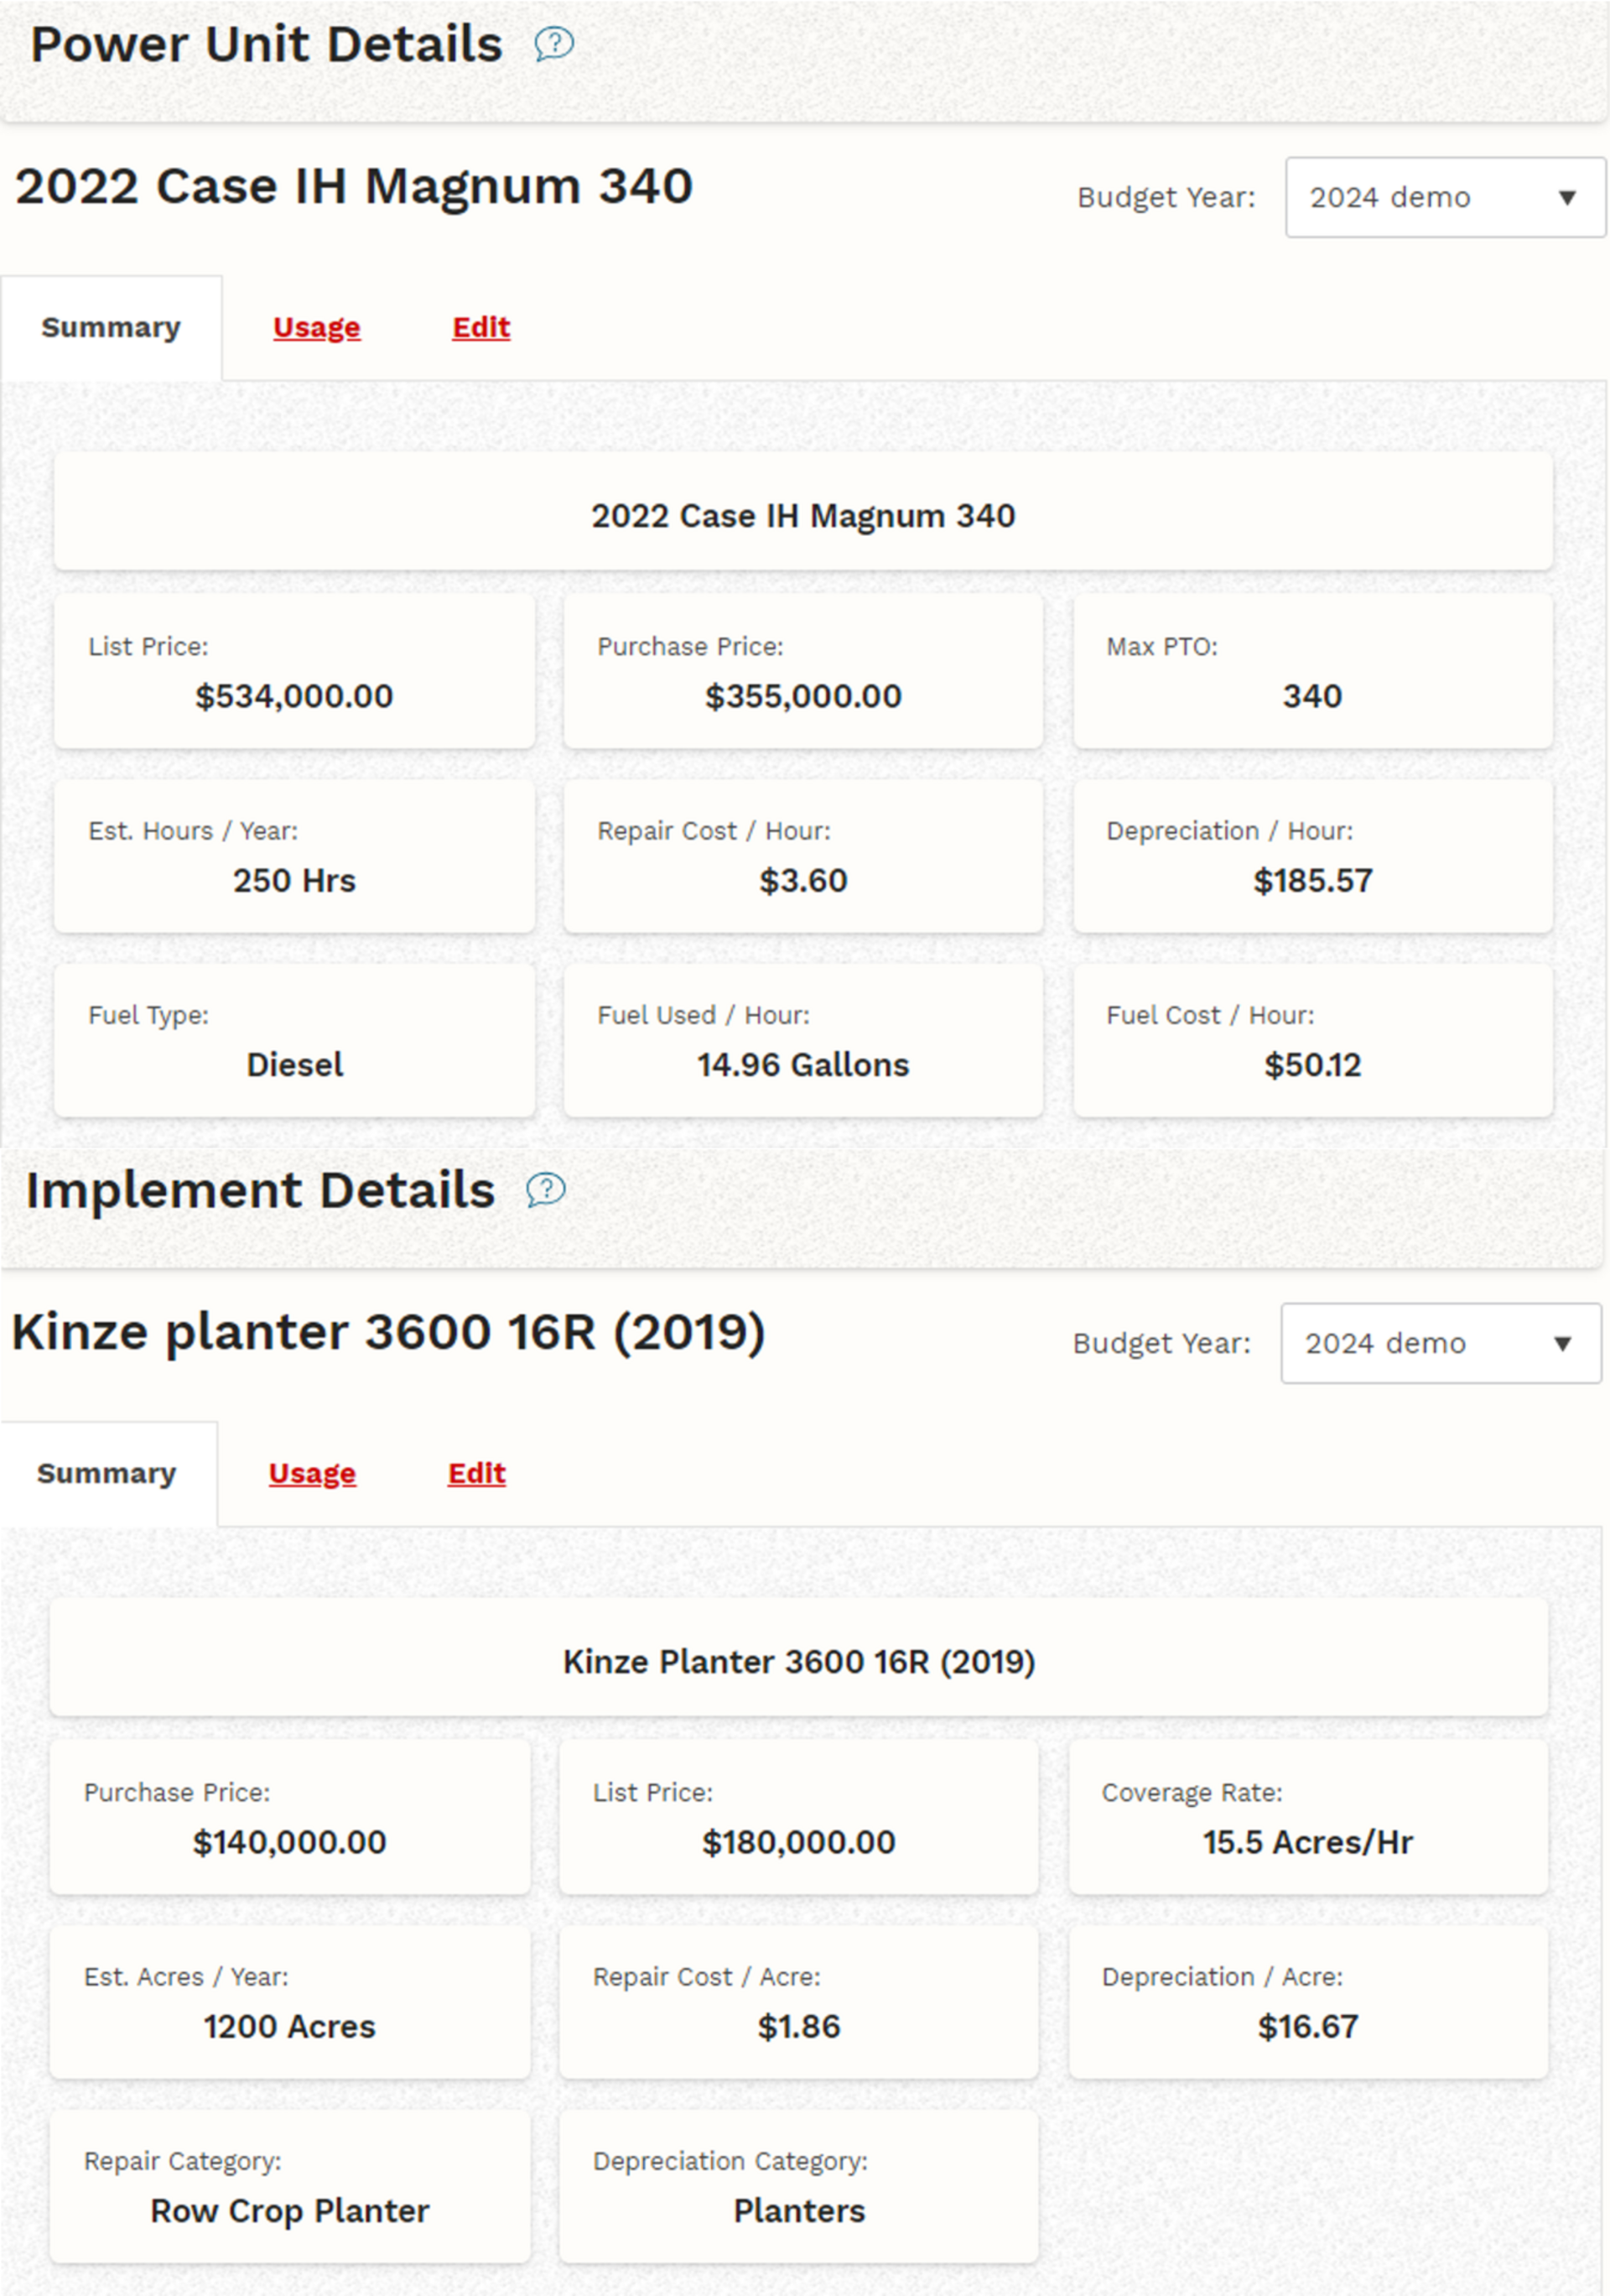Image resolution: width=1610 pixels, height=2296 pixels.
Task: Switch to the Edit tab for the tractor
Action: tap(480, 327)
